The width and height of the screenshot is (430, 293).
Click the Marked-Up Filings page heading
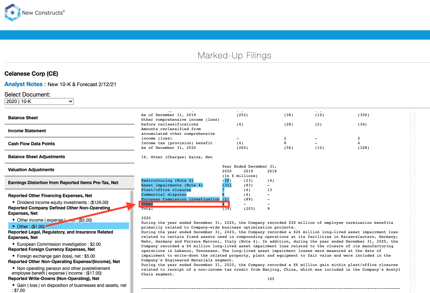click(234, 56)
